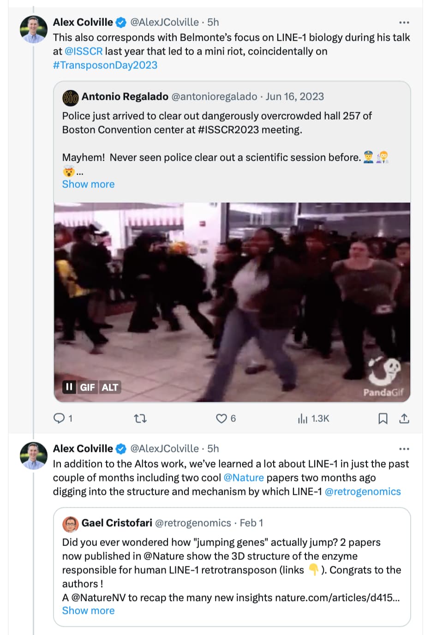Open the #TransposonDay2023 hashtag

pyautogui.click(x=105, y=65)
